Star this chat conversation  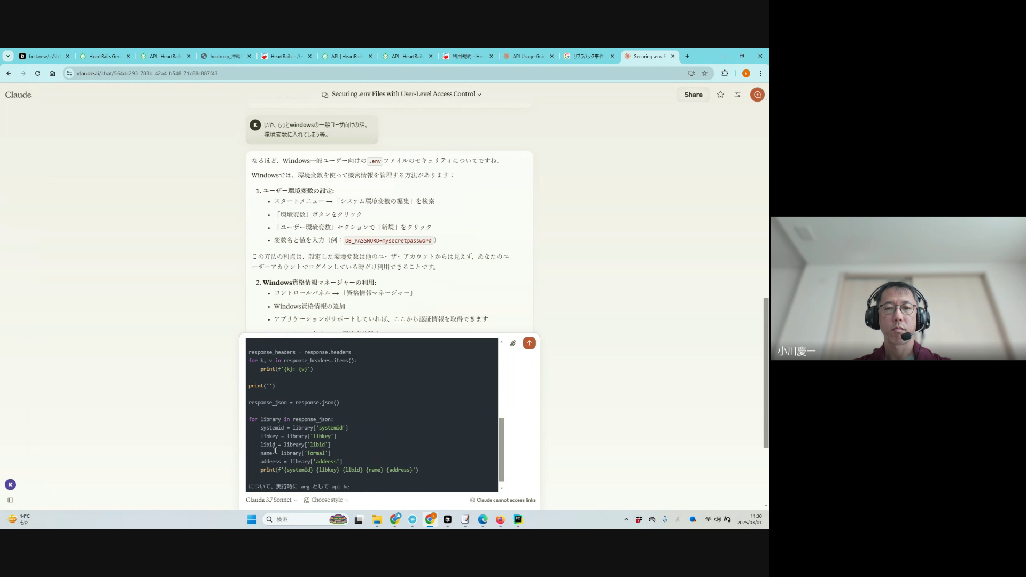(x=720, y=95)
